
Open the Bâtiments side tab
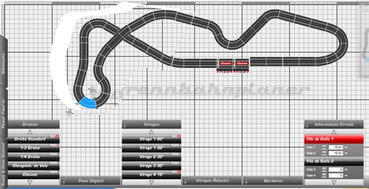coord(4,65)
